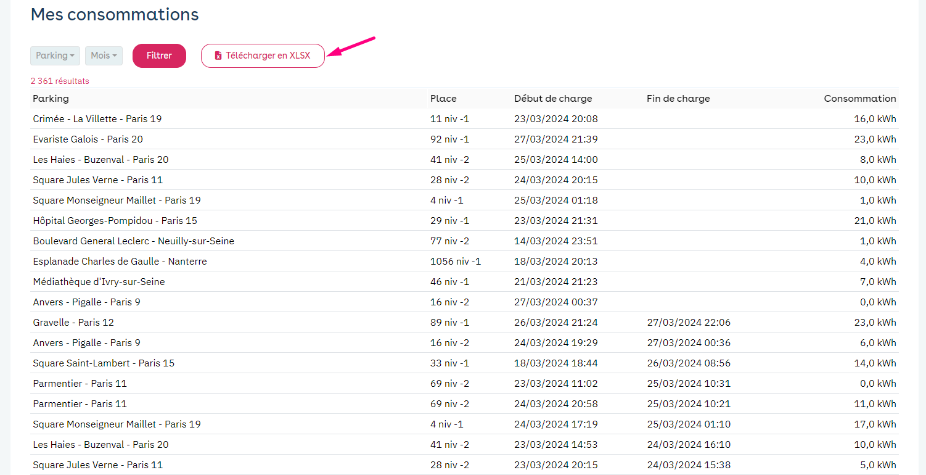Click the Médiathèque d'Ivry-sur-Seine row
Screen dimensions: 926x475
tap(99, 282)
